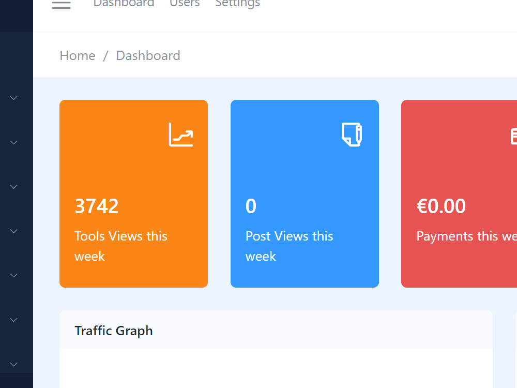Click the Traffic Graph panel heading

click(x=113, y=331)
